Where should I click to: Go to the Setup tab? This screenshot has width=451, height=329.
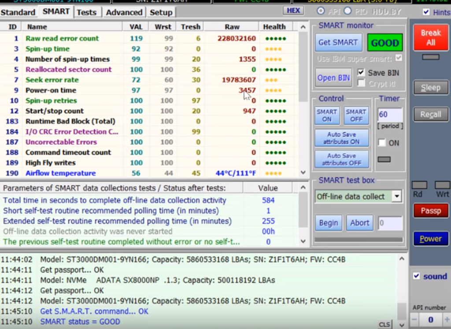point(161,12)
